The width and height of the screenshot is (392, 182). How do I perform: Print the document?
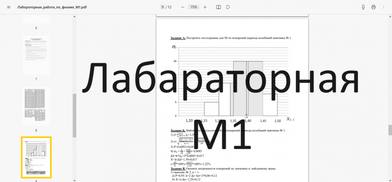373,7
